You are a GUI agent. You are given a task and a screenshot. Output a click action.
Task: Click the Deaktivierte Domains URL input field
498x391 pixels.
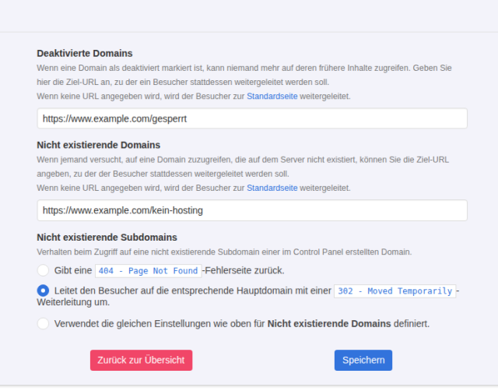point(252,118)
